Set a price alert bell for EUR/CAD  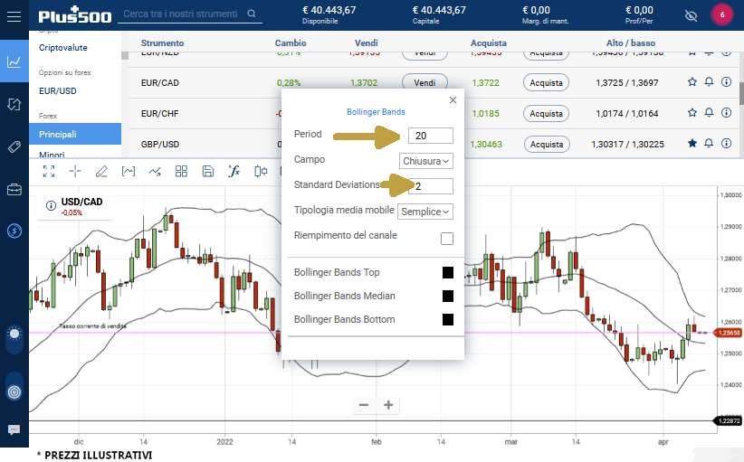pos(709,82)
